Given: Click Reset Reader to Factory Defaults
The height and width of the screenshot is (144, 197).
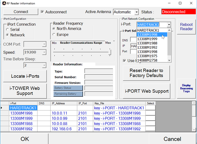Looking at the screenshot, I should (x=146, y=73).
